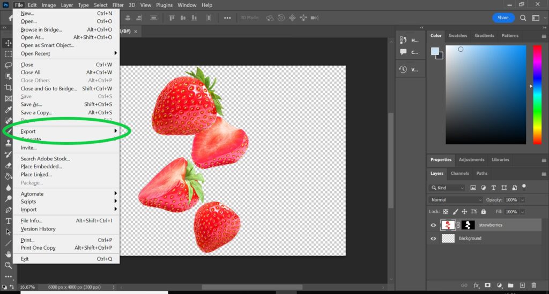
Task: Create a new layer with plus icon
Action: 522,285
